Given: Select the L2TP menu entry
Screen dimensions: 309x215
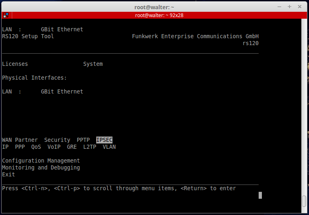Looking at the screenshot, I should (x=90, y=147).
